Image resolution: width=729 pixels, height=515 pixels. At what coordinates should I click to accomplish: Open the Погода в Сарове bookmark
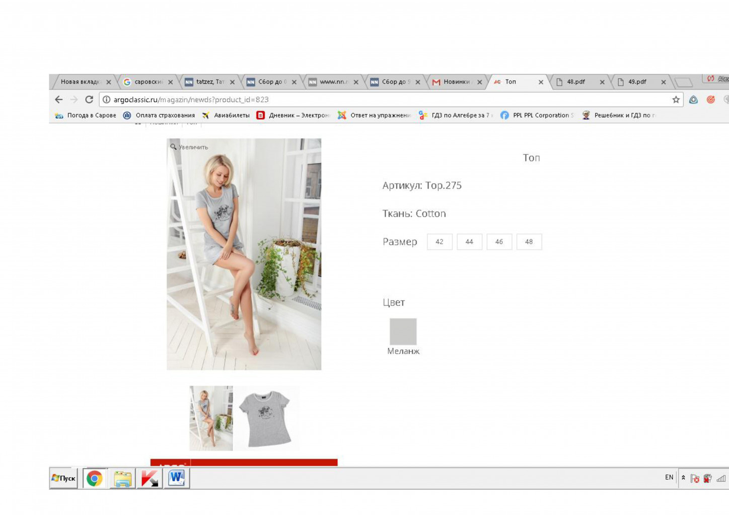(x=86, y=115)
